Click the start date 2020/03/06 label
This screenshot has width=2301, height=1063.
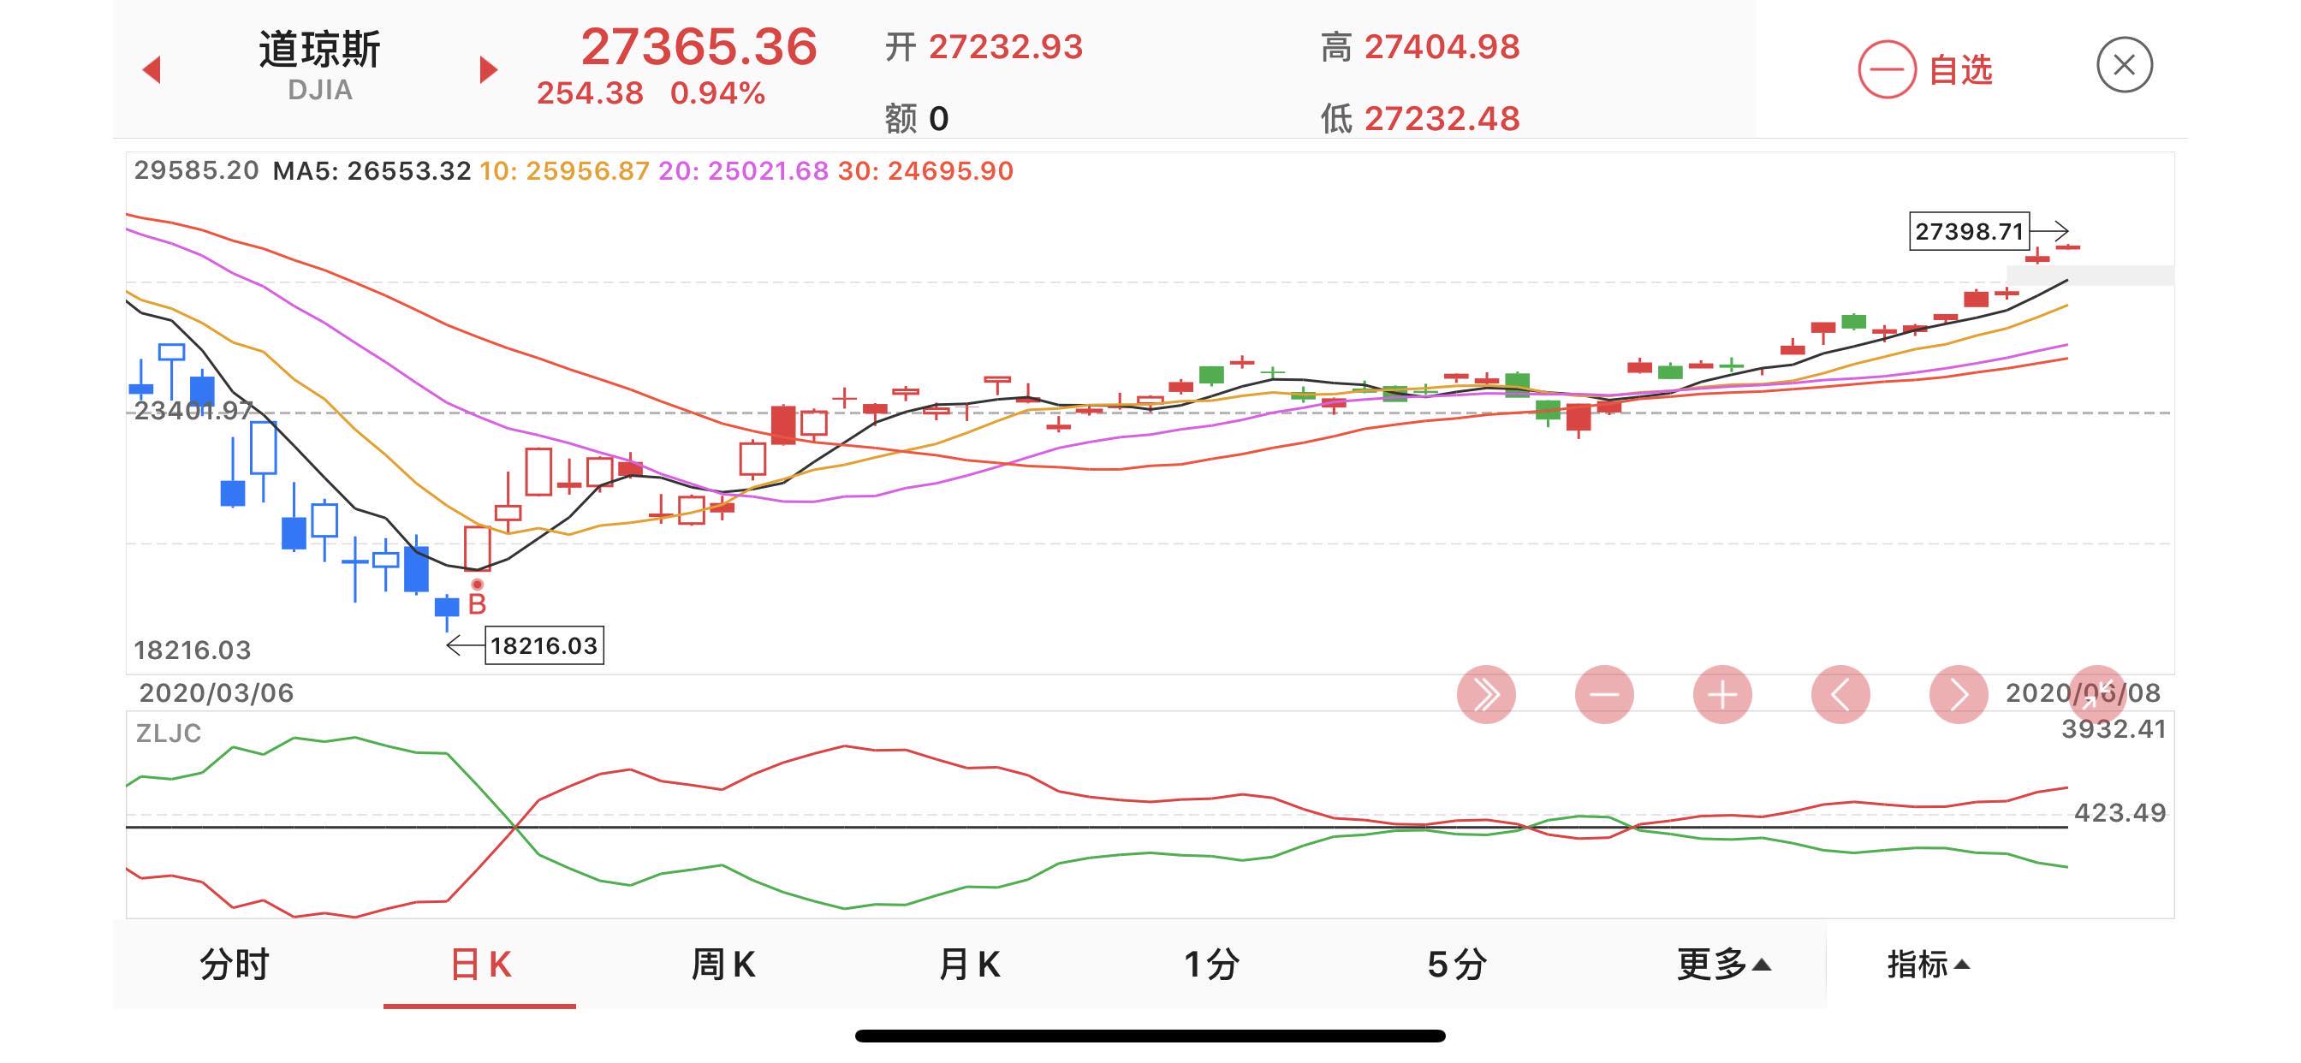(217, 693)
